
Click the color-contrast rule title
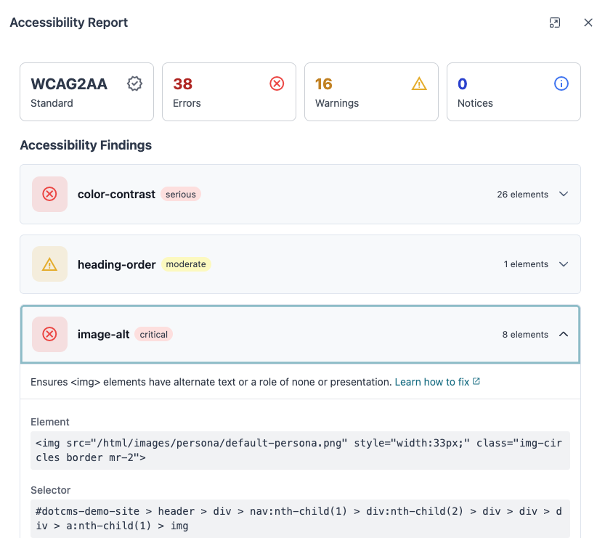[x=116, y=194]
